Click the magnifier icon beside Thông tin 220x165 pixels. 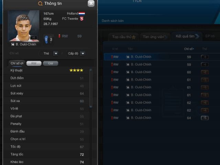coord(40,3)
